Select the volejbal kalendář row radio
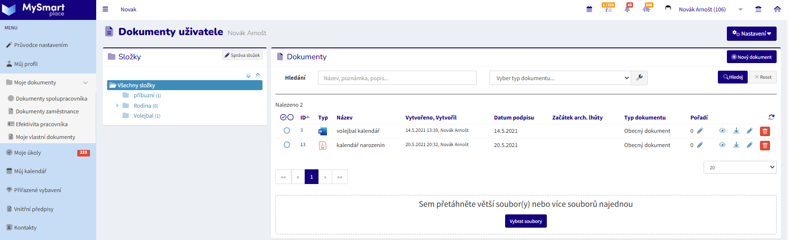The height and width of the screenshot is (240, 788). pyautogui.click(x=287, y=130)
